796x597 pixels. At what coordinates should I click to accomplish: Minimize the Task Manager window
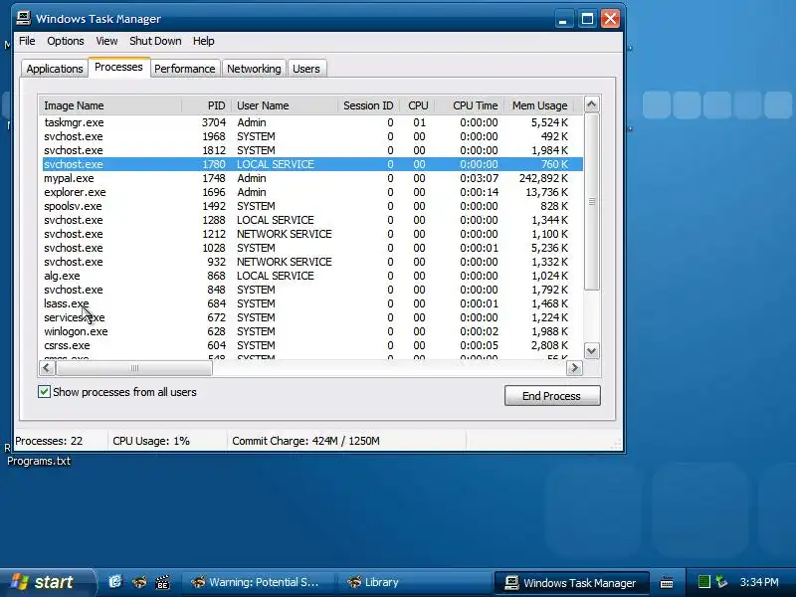[x=562, y=19]
